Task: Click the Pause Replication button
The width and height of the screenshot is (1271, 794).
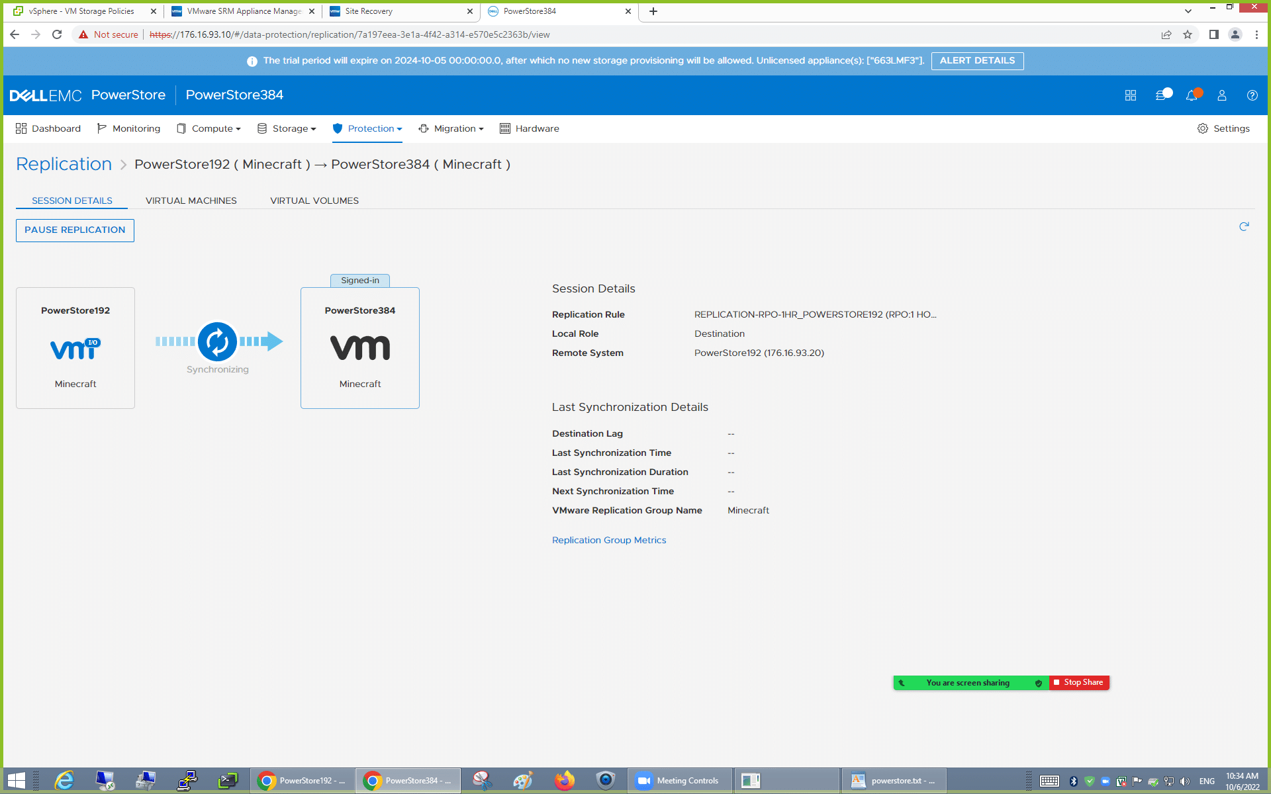Action: (75, 230)
